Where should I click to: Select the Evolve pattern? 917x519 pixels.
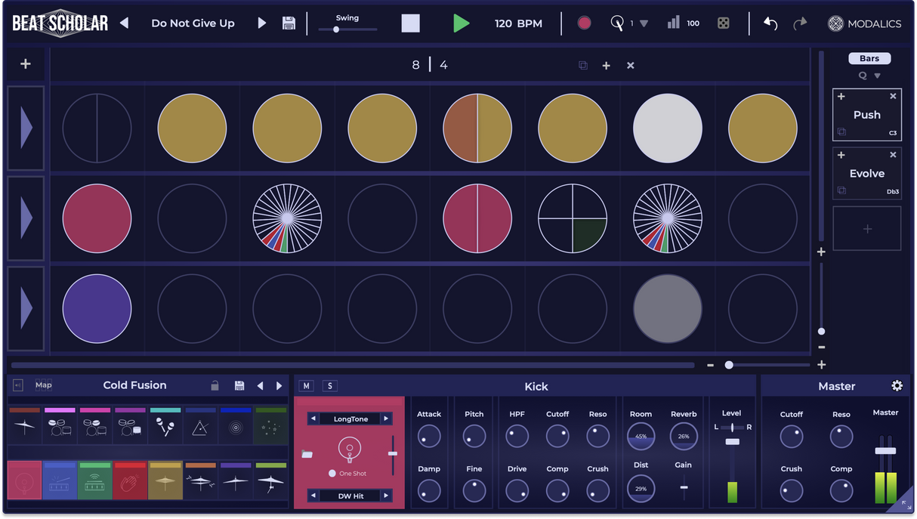(x=866, y=174)
